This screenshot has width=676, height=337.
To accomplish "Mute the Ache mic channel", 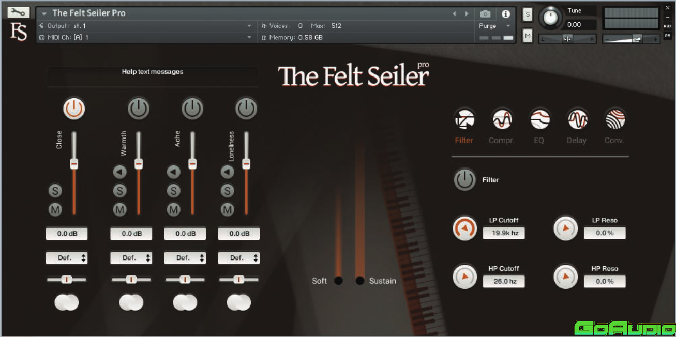I will point(174,209).
